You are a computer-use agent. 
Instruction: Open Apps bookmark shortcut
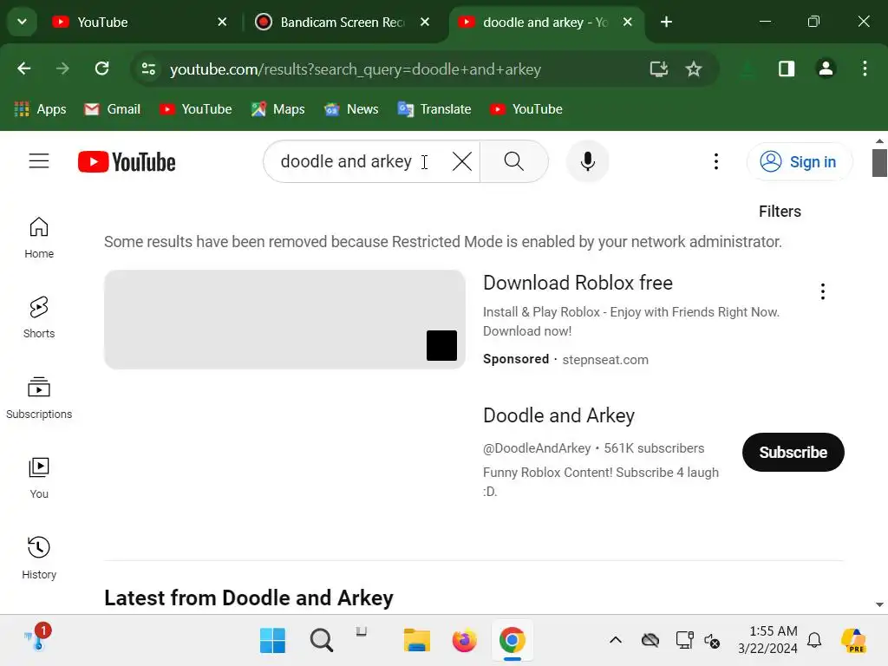tap(40, 108)
